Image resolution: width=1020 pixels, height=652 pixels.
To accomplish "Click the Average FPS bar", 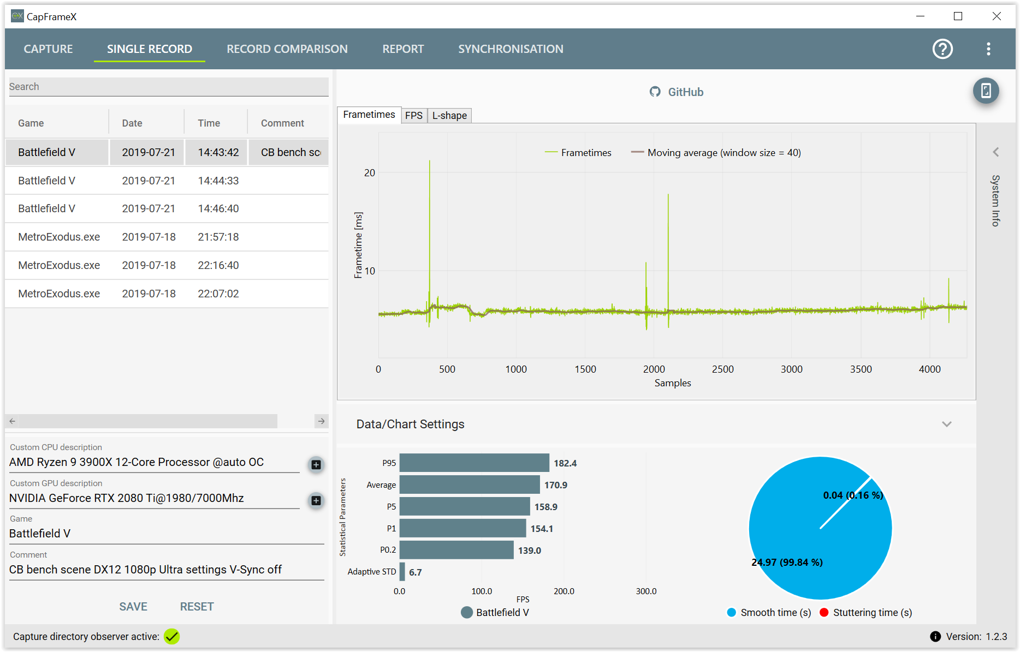I will 470,484.
